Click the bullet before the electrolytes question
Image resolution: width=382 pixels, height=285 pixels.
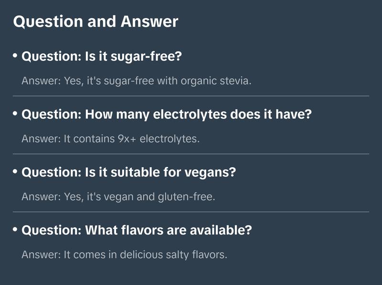tap(15, 114)
